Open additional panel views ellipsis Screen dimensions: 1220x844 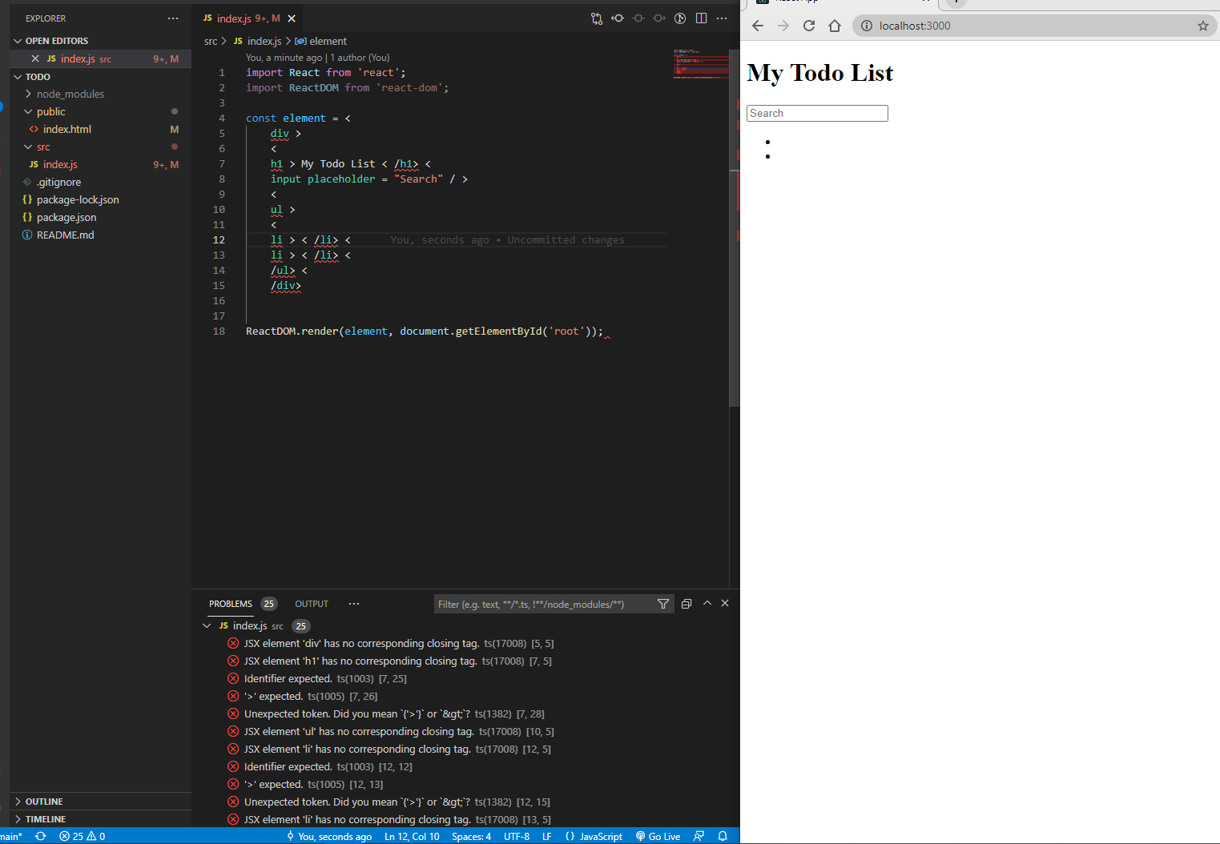click(354, 604)
